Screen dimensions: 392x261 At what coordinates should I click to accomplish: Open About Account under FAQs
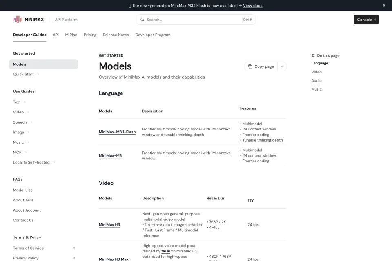[27, 210]
